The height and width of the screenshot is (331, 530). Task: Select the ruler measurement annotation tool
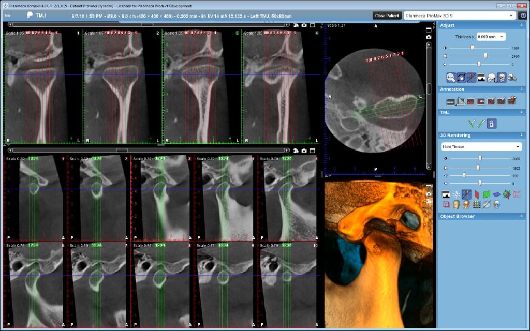(x=450, y=101)
